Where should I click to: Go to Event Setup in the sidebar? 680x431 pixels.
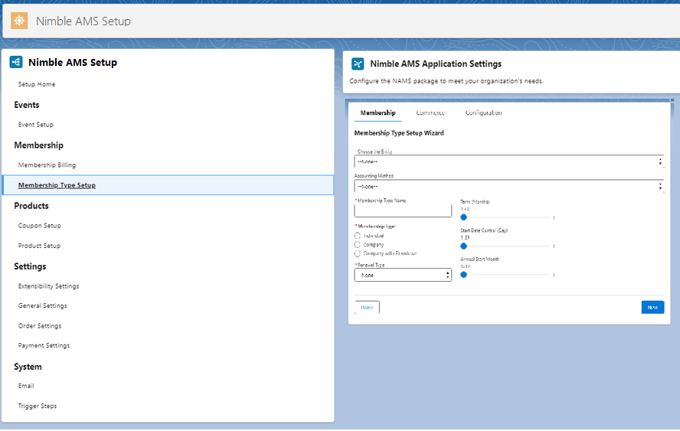click(x=36, y=125)
